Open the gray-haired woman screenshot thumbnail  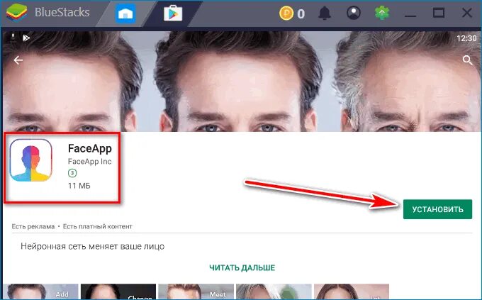point(274,291)
